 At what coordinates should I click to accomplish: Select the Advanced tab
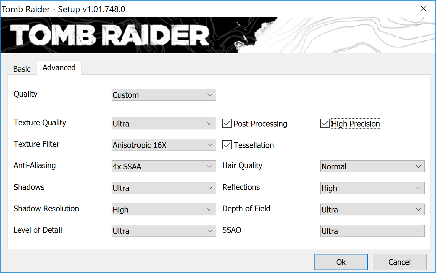(59, 67)
